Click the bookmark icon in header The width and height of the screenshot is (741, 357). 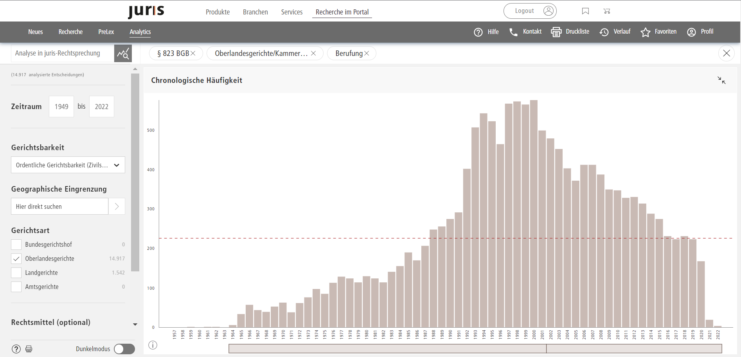[585, 11]
